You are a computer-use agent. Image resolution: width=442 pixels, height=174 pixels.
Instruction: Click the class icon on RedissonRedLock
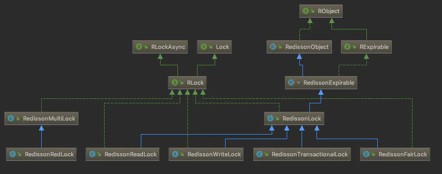point(12,154)
